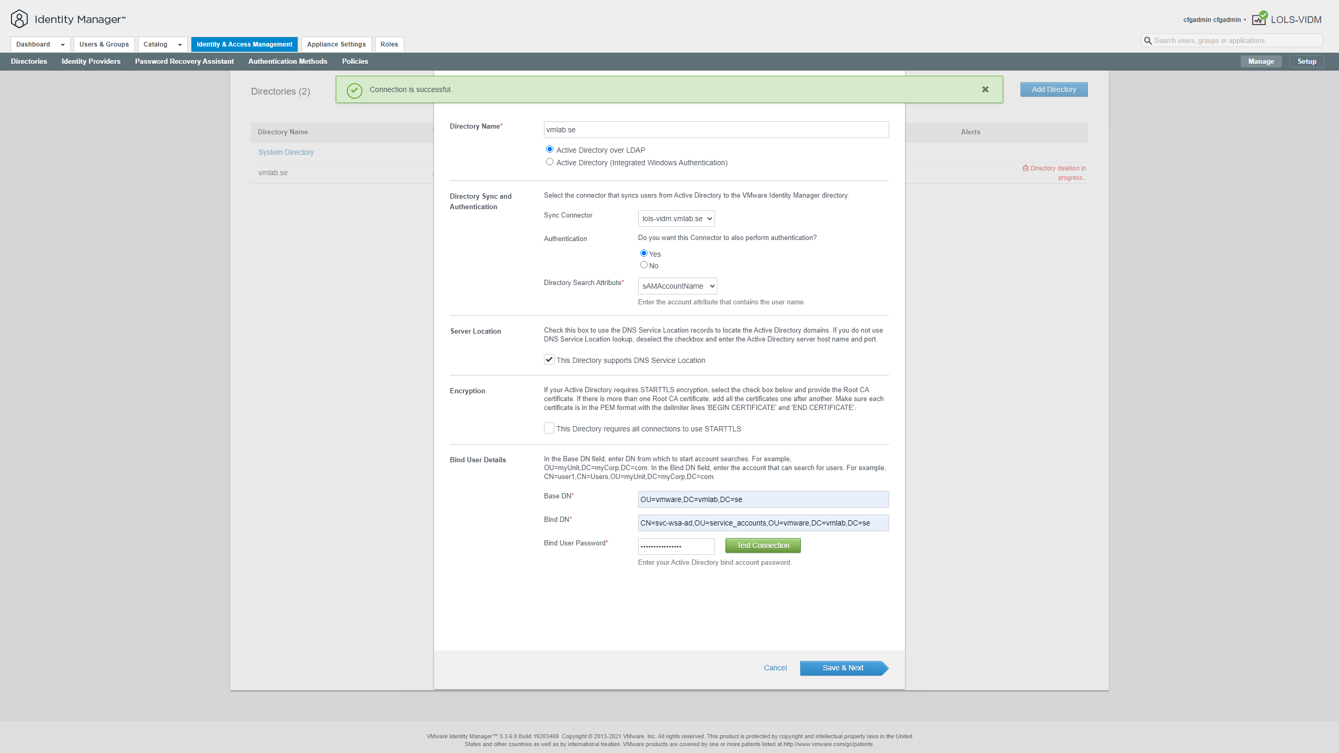1339x753 pixels.
Task: Choose Yes for connector authentication
Action: click(644, 253)
